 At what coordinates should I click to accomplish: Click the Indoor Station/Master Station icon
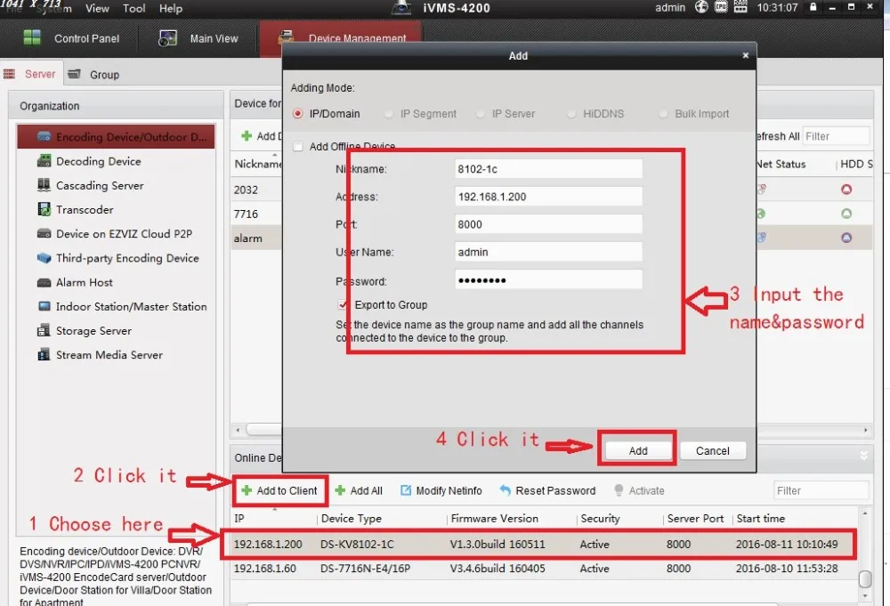pos(44,306)
